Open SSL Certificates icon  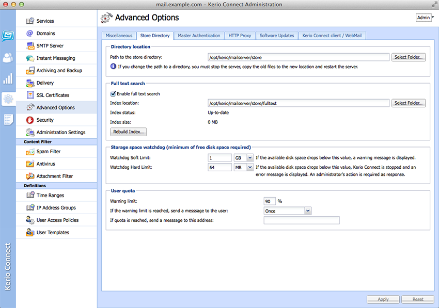tap(30, 95)
